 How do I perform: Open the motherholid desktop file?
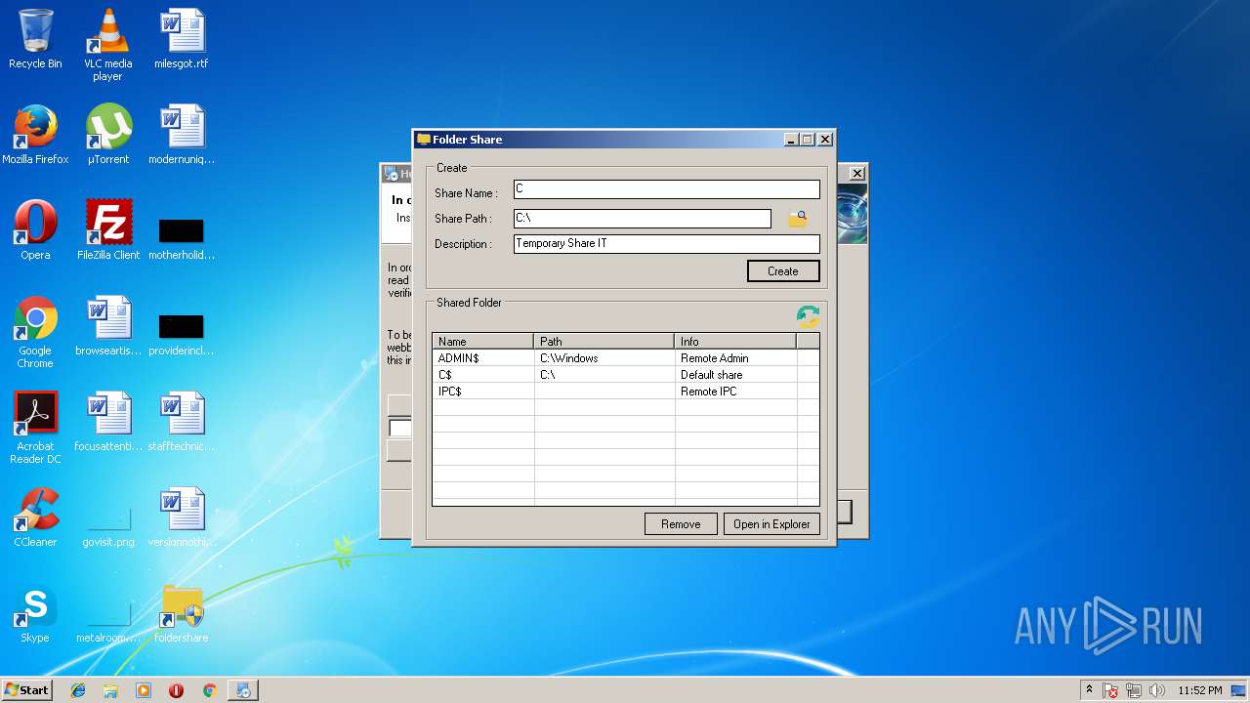click(182, 238)
